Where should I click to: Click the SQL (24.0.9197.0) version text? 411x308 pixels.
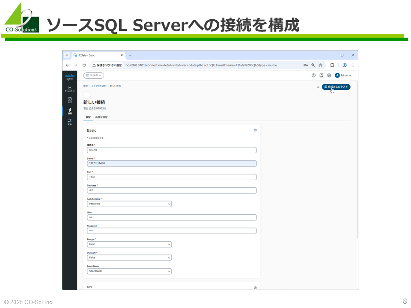click(95, 108)
